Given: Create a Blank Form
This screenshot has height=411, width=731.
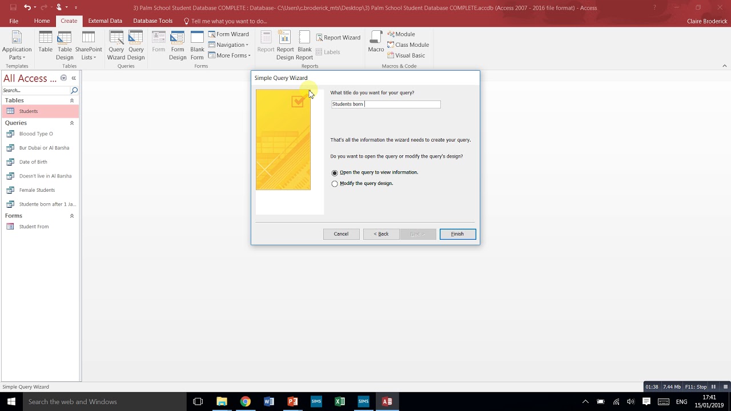Looking at the screenshot, I should pos(197,45).
